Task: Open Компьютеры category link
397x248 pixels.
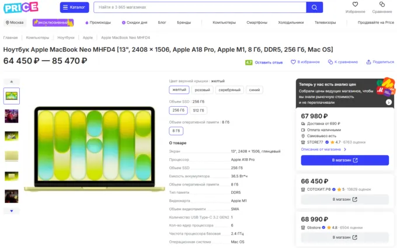Action: click(224, 23)
